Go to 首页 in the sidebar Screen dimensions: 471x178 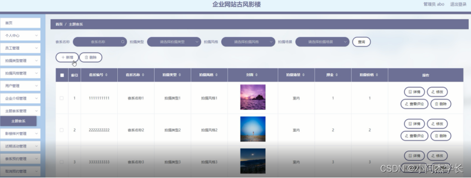pos(20,23)
